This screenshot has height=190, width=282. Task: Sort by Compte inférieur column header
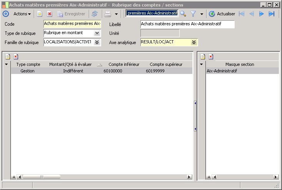coord(124,64)
